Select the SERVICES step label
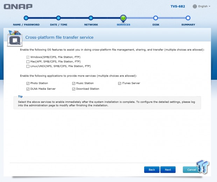 124,25
